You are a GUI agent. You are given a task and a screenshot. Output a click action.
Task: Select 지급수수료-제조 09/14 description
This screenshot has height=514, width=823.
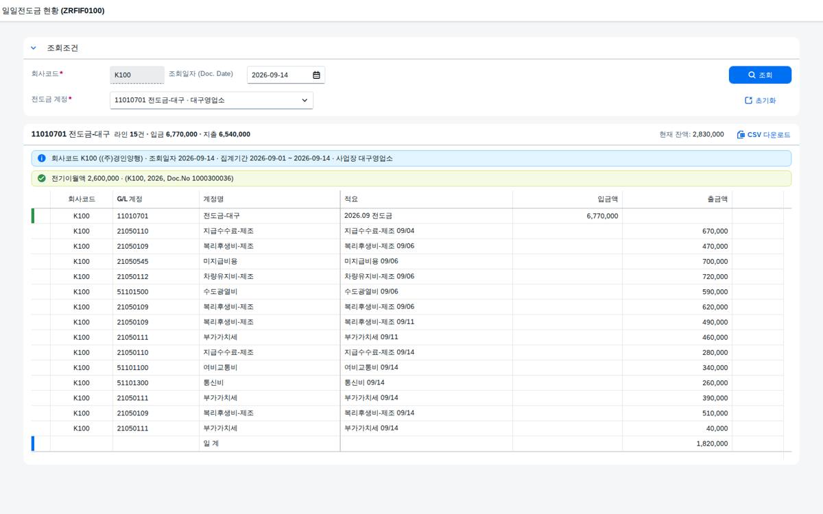(x=427, y=352)
